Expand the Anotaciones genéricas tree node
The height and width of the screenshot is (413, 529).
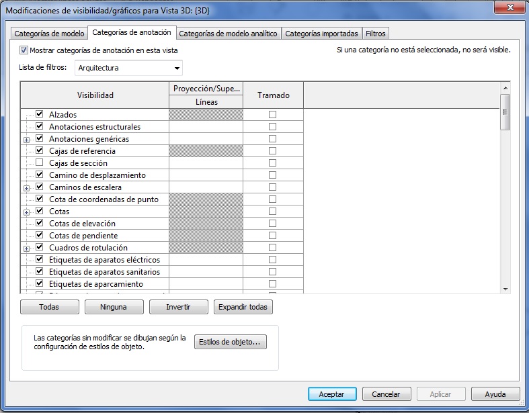pyautogui.click(x=27, y=140)
